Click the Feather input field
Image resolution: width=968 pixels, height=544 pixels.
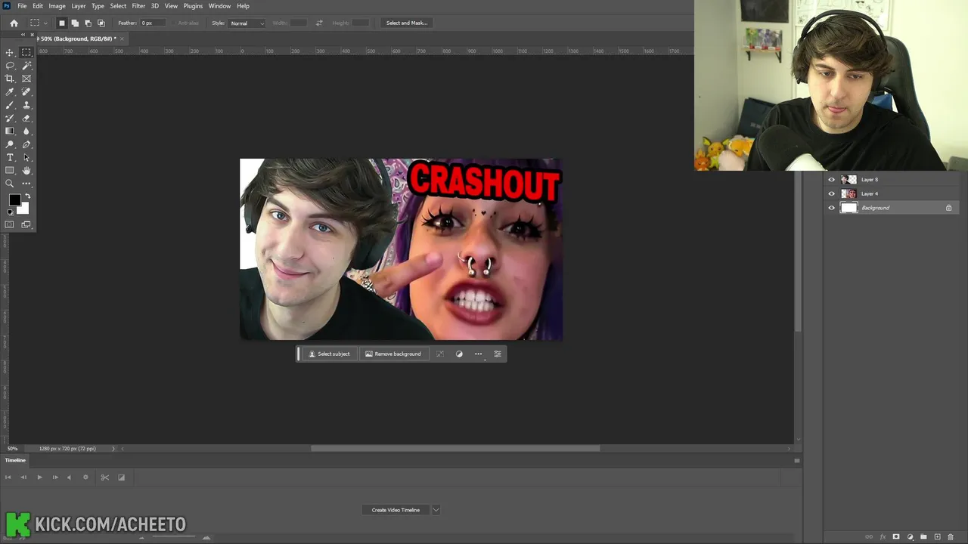(x=153, y=23)
